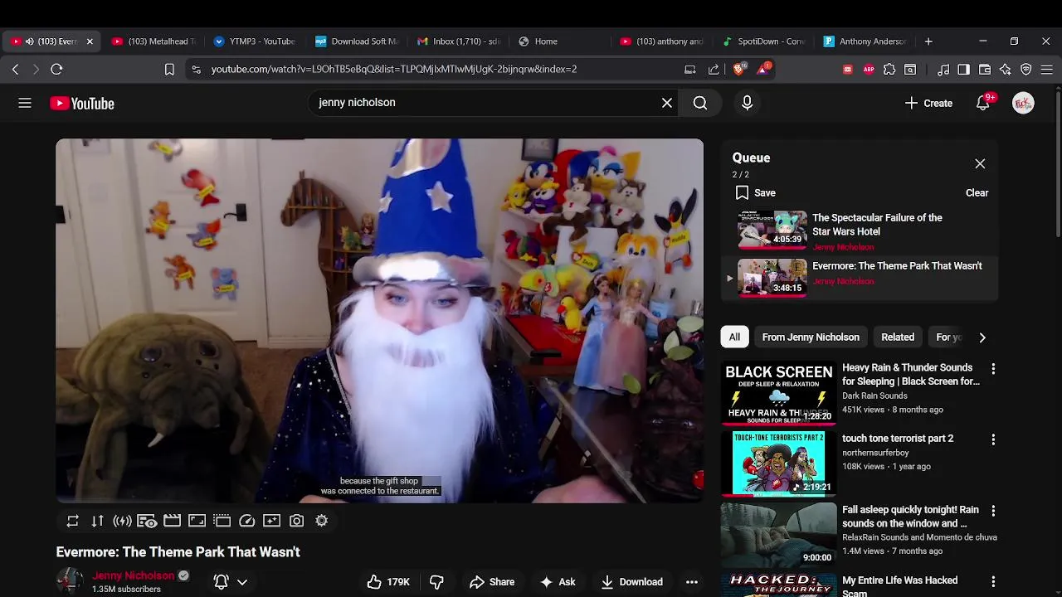Start voice search with microphone
The image size is (1062, 597).
point(747,103)
